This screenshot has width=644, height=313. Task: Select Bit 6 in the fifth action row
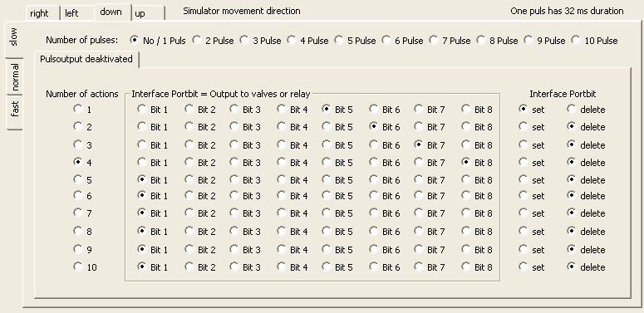point(385,179)
